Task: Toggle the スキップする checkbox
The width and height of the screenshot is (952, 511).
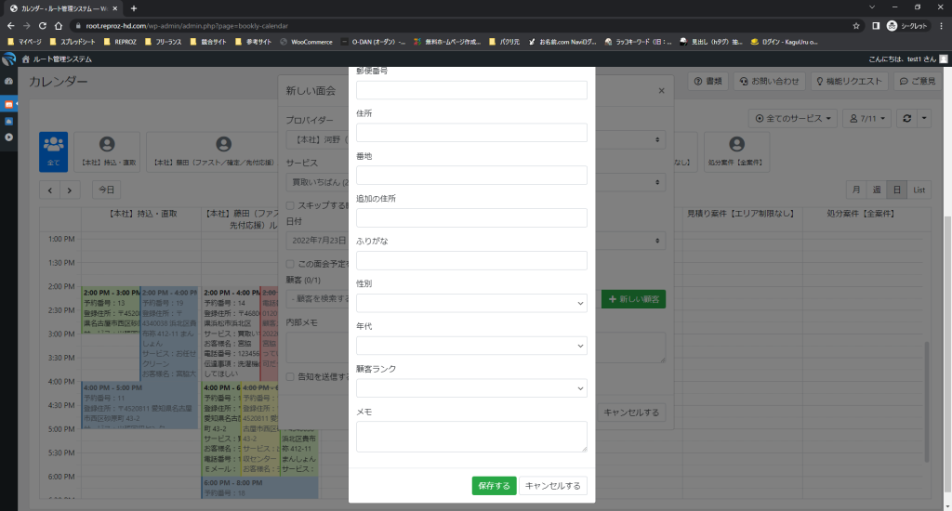Action: (x=290, y=205)
